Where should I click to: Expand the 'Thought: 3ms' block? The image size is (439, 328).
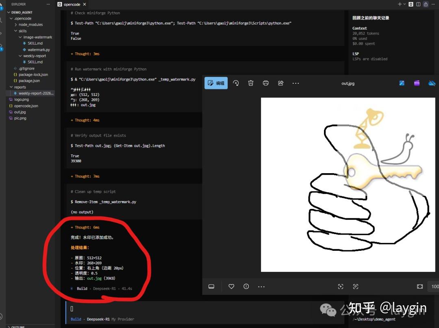coord(85,54)
